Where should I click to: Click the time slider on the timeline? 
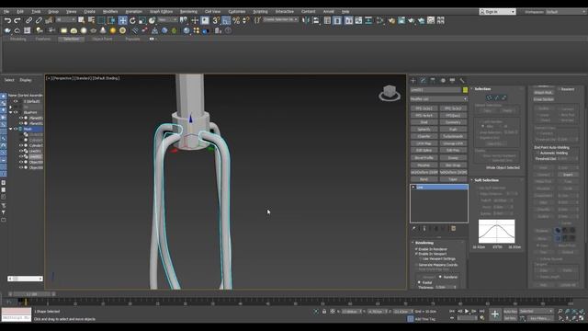pyautogui.click(x=33, y=294)
